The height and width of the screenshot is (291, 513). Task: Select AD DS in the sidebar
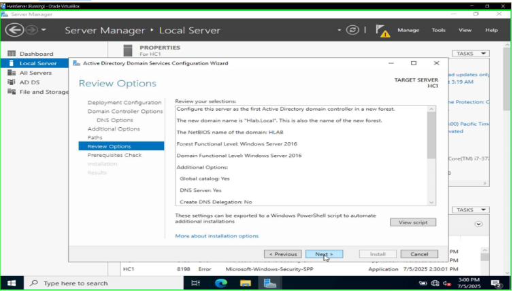[x=29, y=82]
